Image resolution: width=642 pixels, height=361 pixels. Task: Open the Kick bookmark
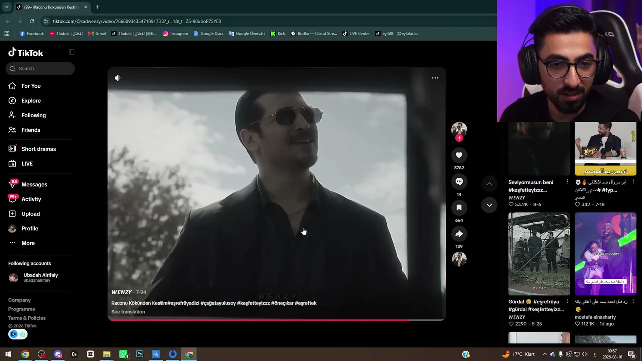click(x=278, y=34)
